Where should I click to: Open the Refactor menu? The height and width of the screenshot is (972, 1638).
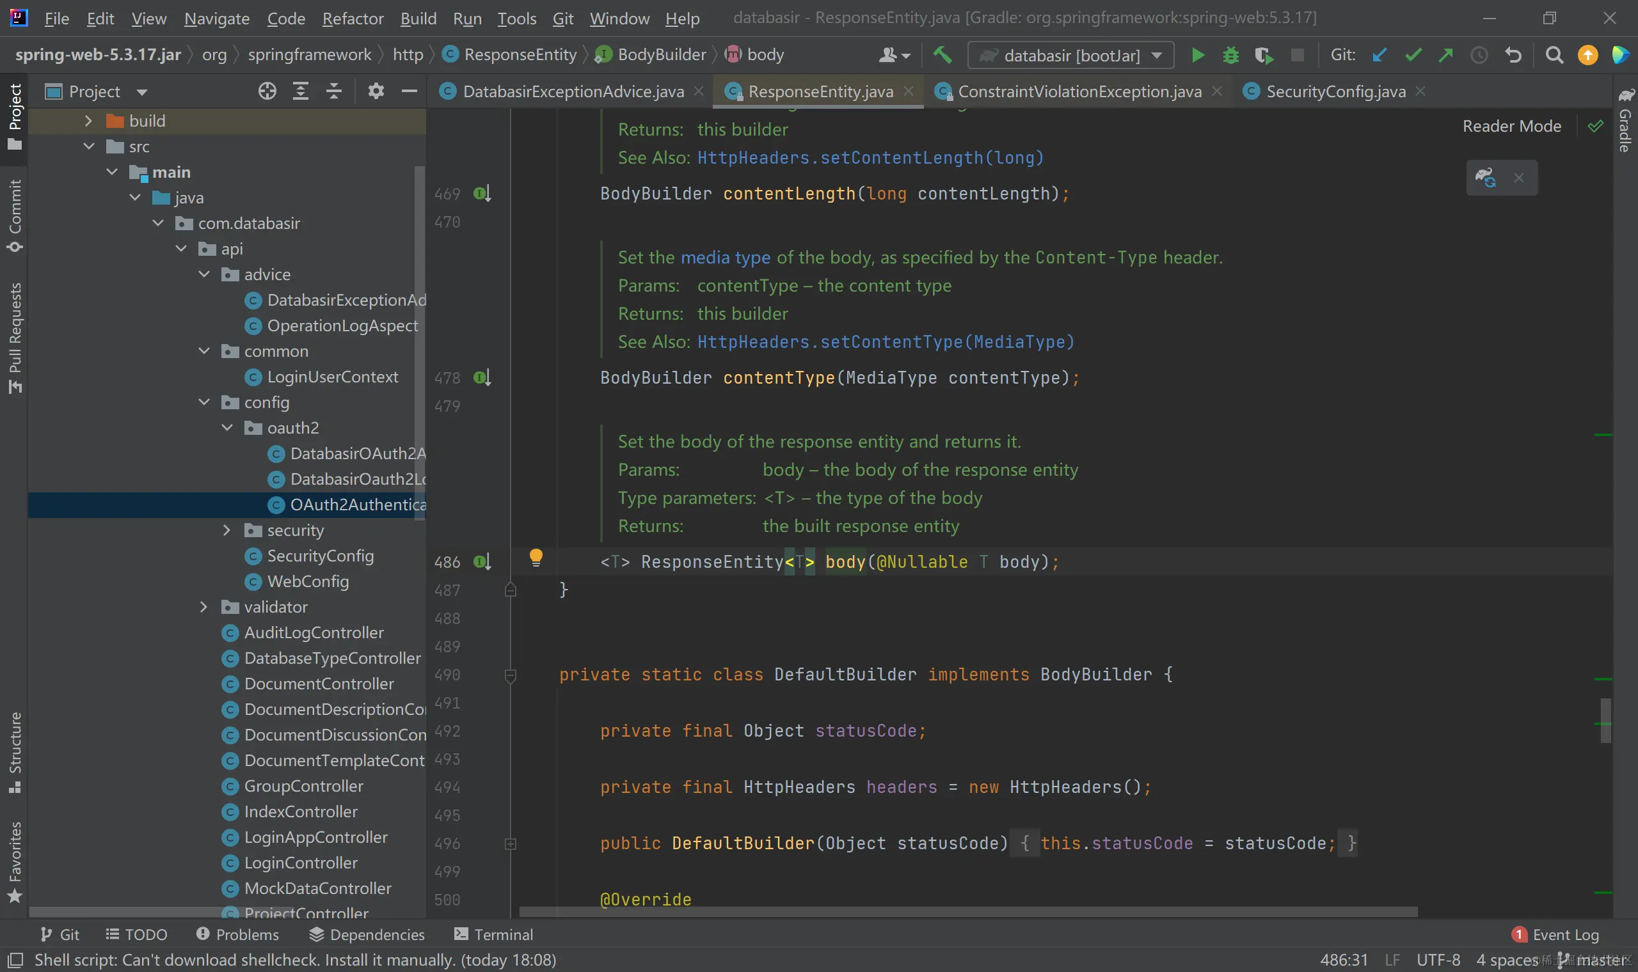click(x=352, y=19)
